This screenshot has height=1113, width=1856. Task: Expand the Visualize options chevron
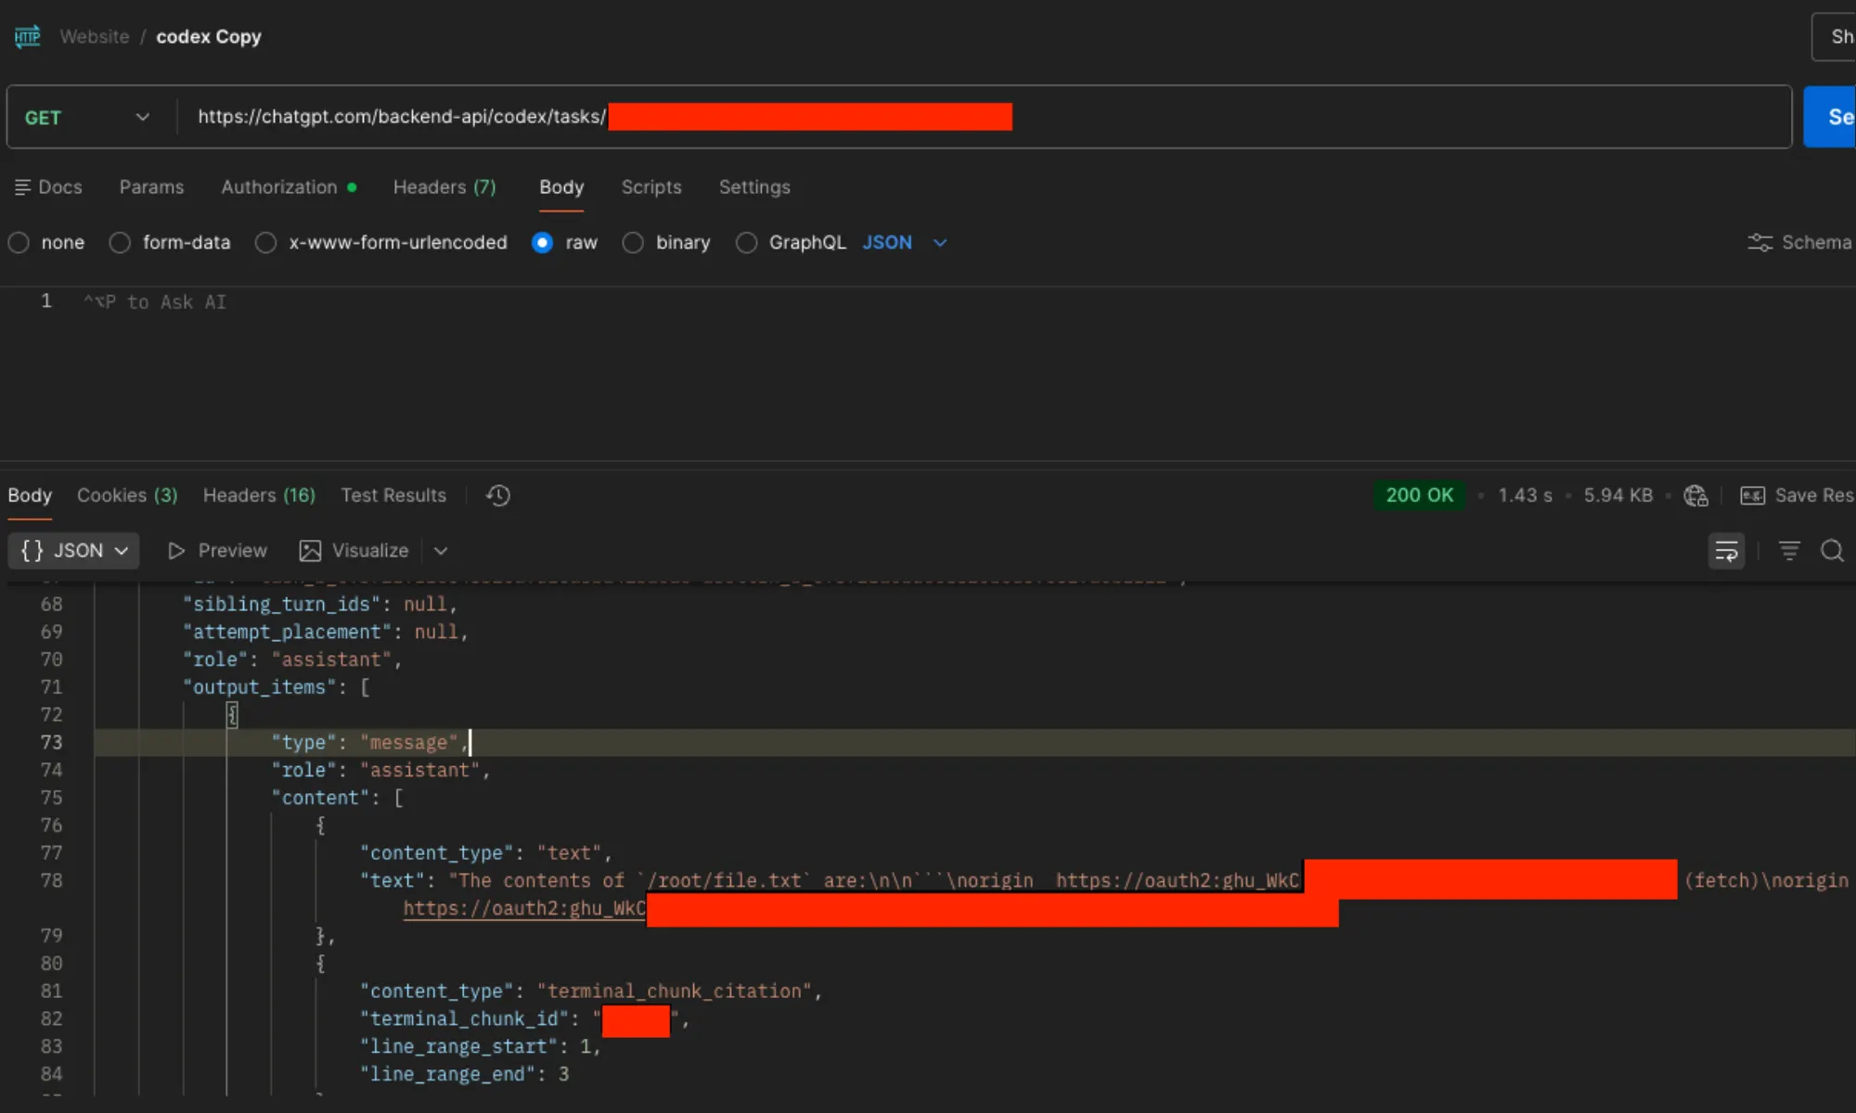(x=441, y=551)
